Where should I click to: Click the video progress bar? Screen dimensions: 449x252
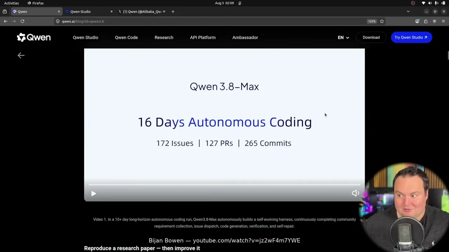(x=224, y=184)
